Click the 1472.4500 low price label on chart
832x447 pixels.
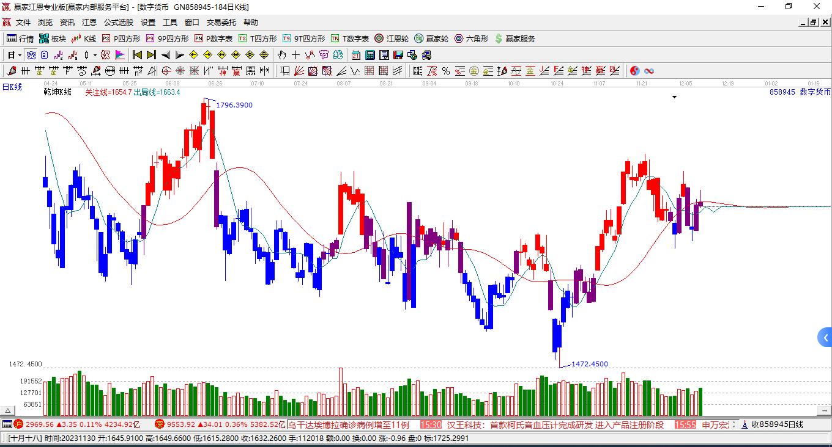(x=590, y=364)
